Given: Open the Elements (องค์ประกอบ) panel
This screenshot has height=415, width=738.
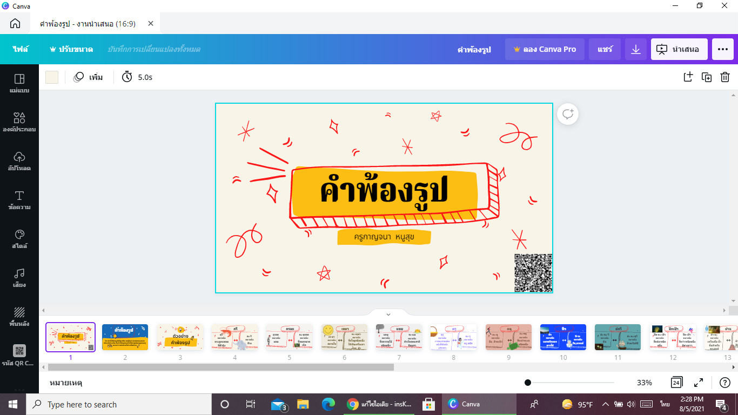Looking at the screenshot, I should click(x=19, y=122).
